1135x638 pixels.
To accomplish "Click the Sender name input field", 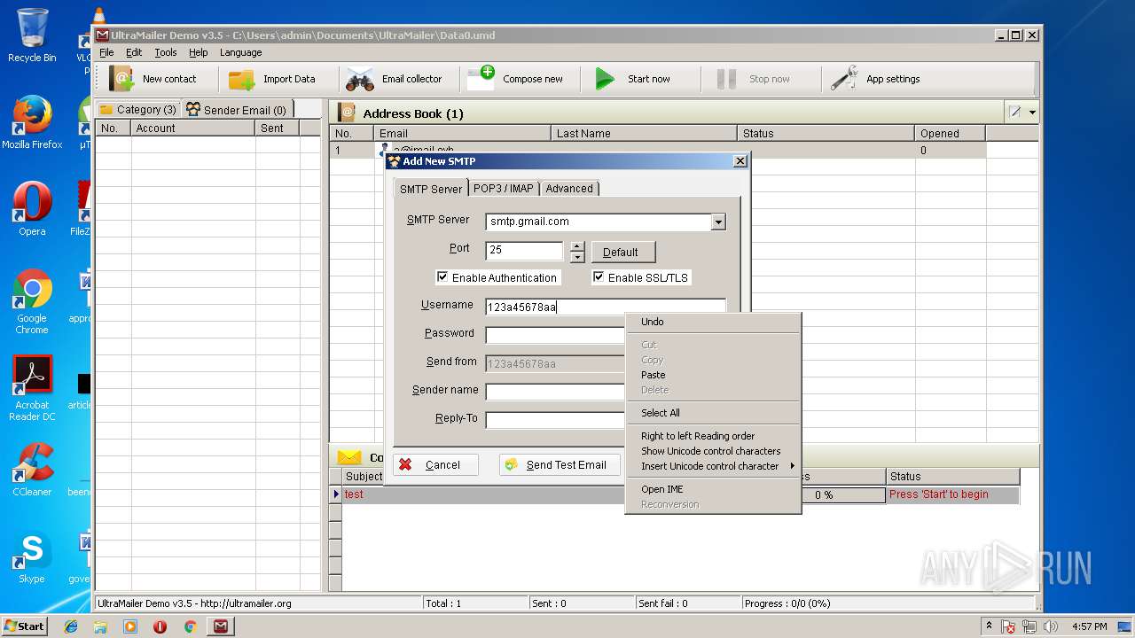I will 556,393.
